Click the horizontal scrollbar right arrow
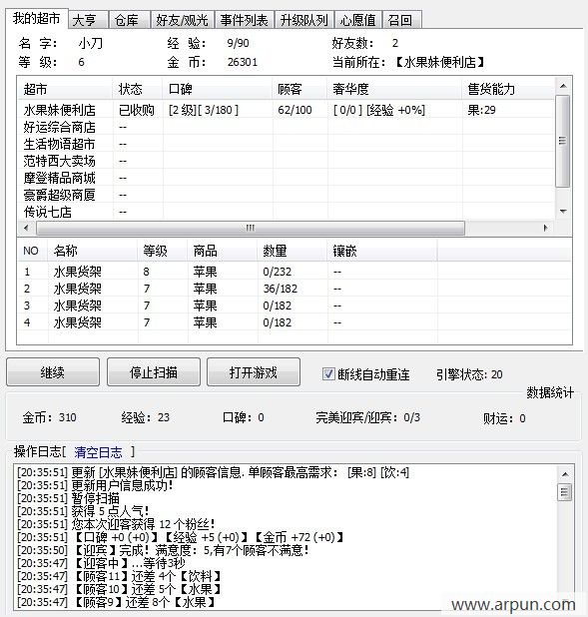The height and width of the screenshot is (617, 588). [x=545, y=228]
